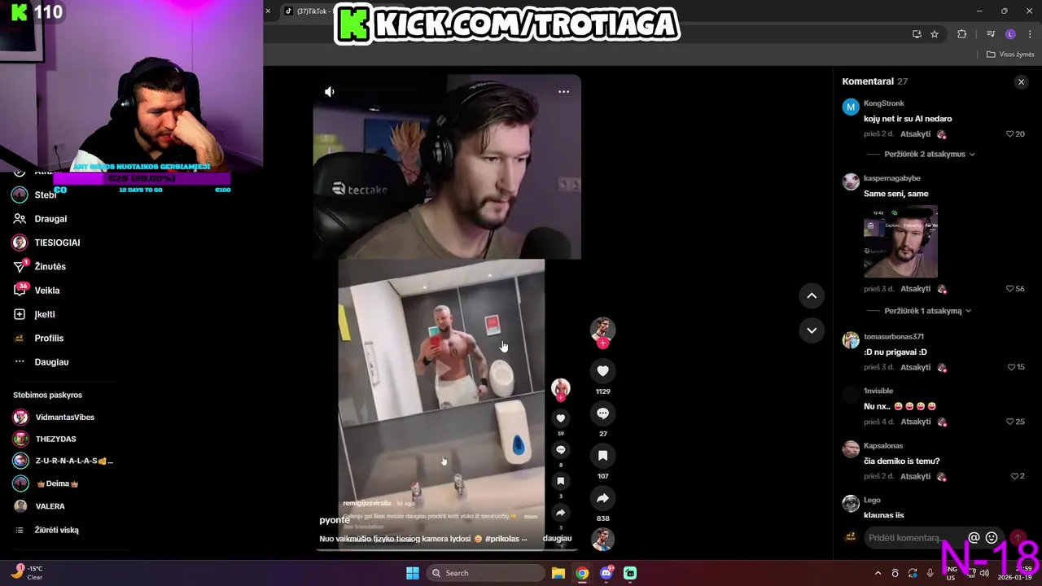This screenshot has width=1042, height=586.
Task: Open the weather widget showing -15°C
Action: (x=27, y=573)
